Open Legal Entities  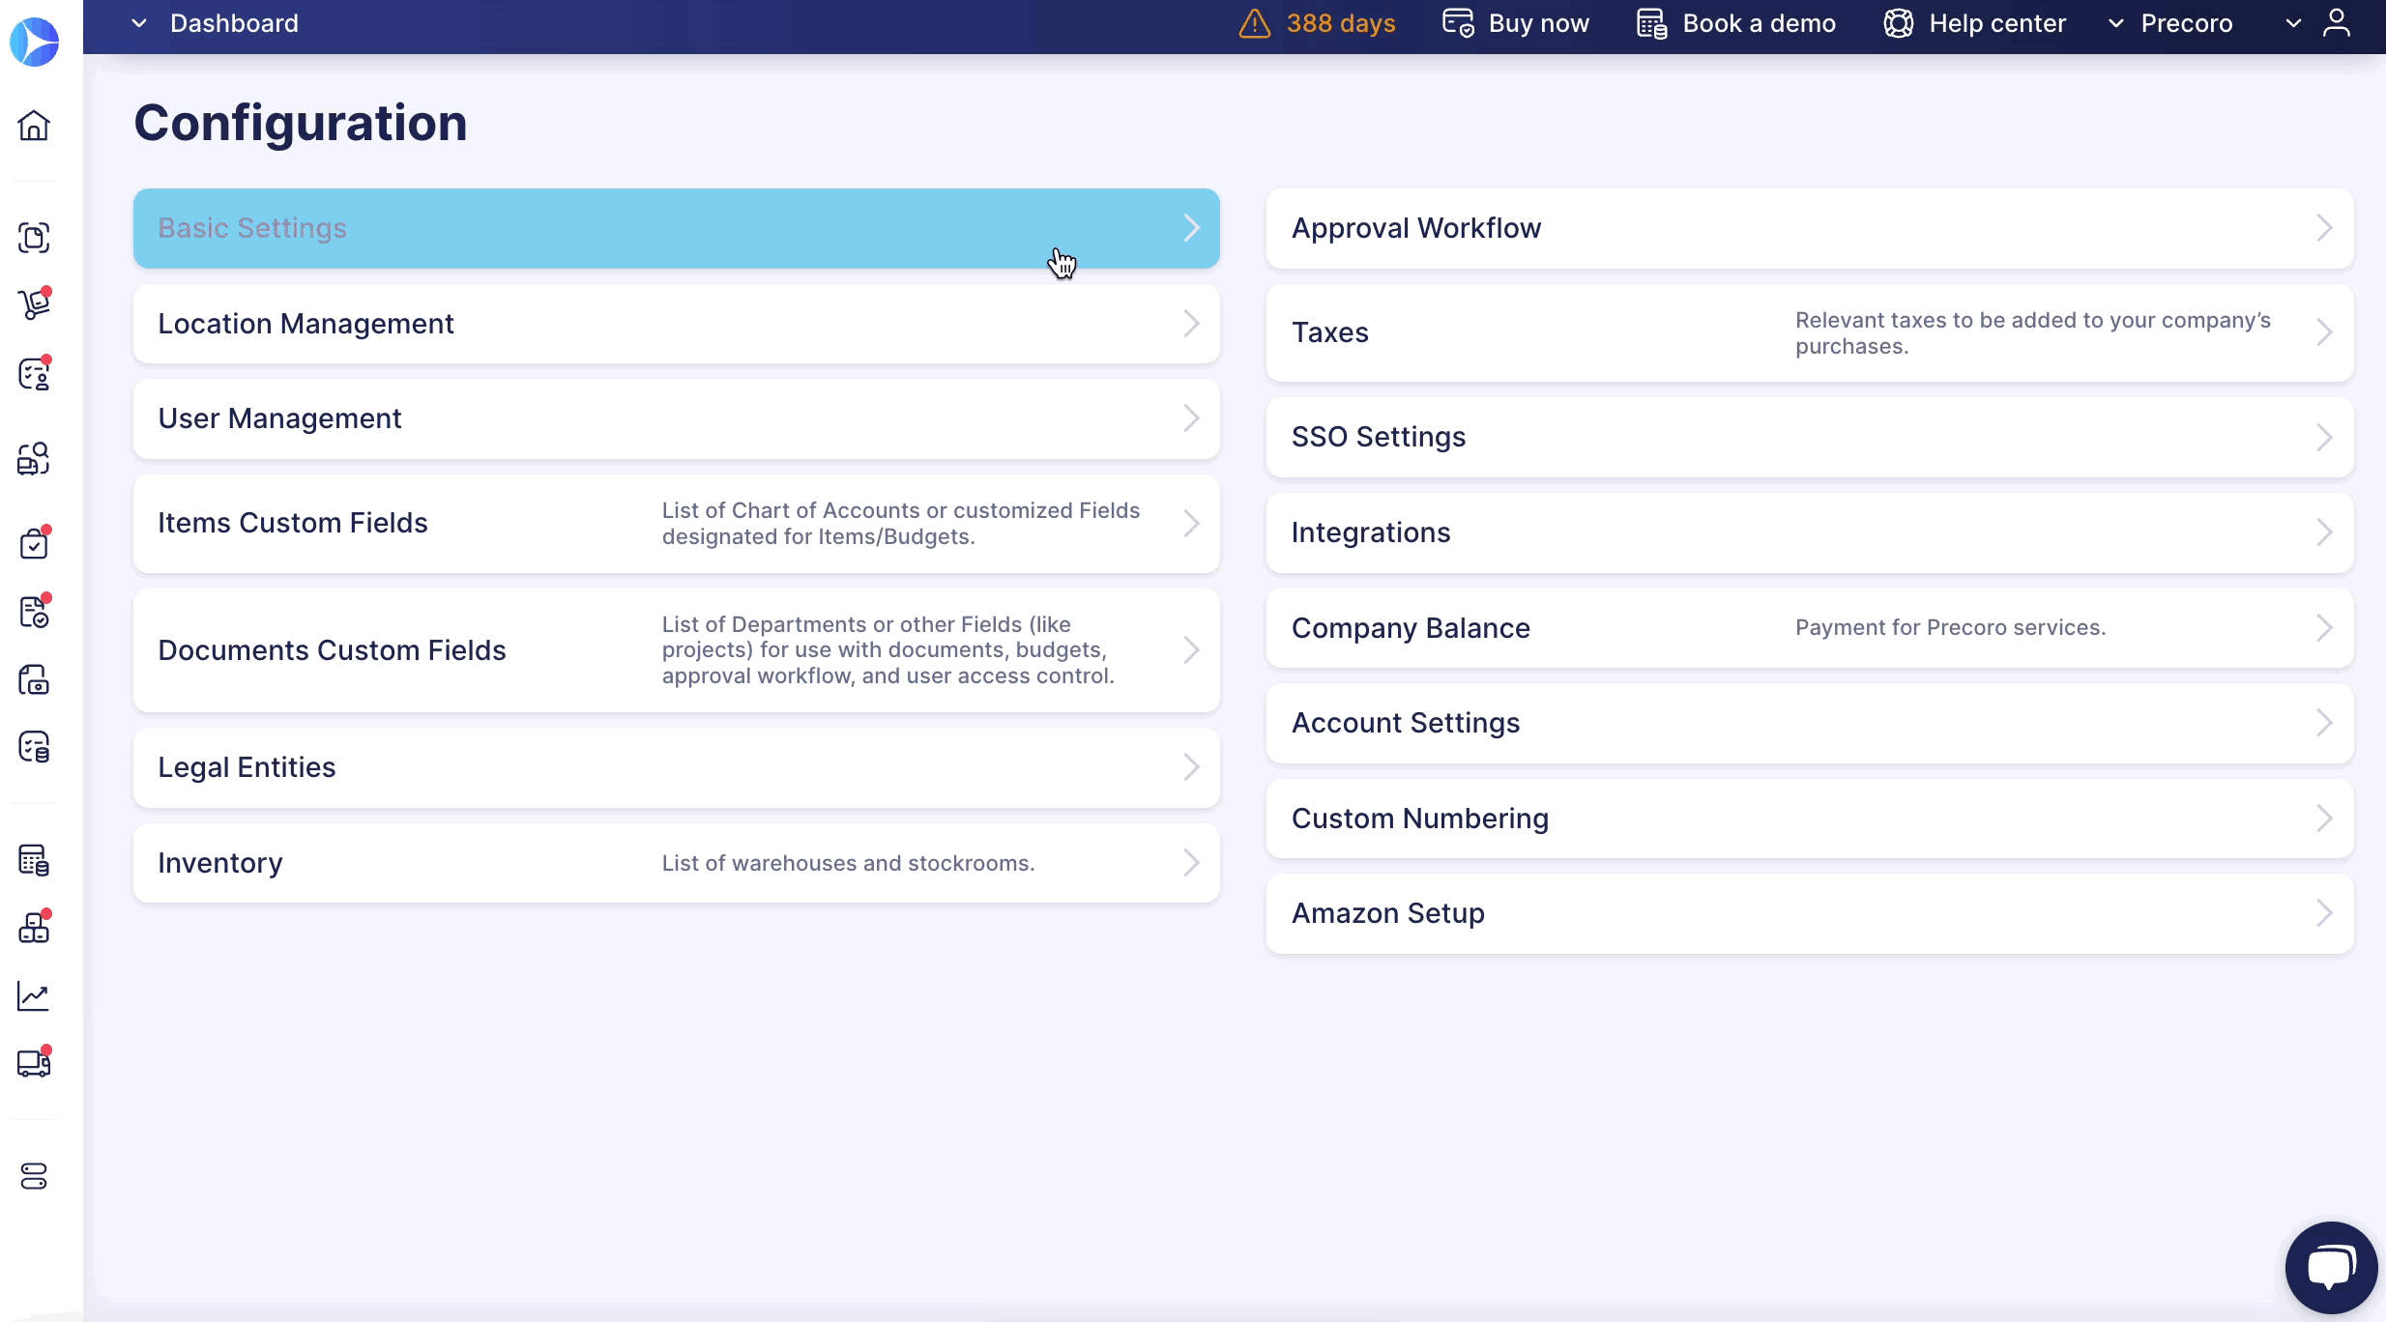[x=677, y=767]
